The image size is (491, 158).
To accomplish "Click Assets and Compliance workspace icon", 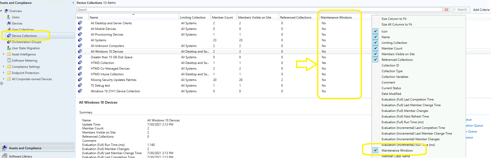I will 4,148.
